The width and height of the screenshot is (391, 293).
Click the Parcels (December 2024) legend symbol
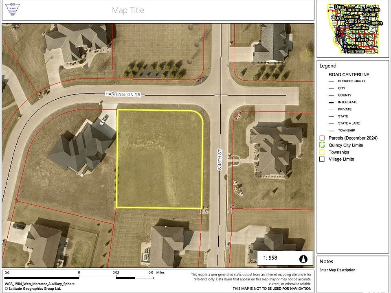(x=322, y=138)
